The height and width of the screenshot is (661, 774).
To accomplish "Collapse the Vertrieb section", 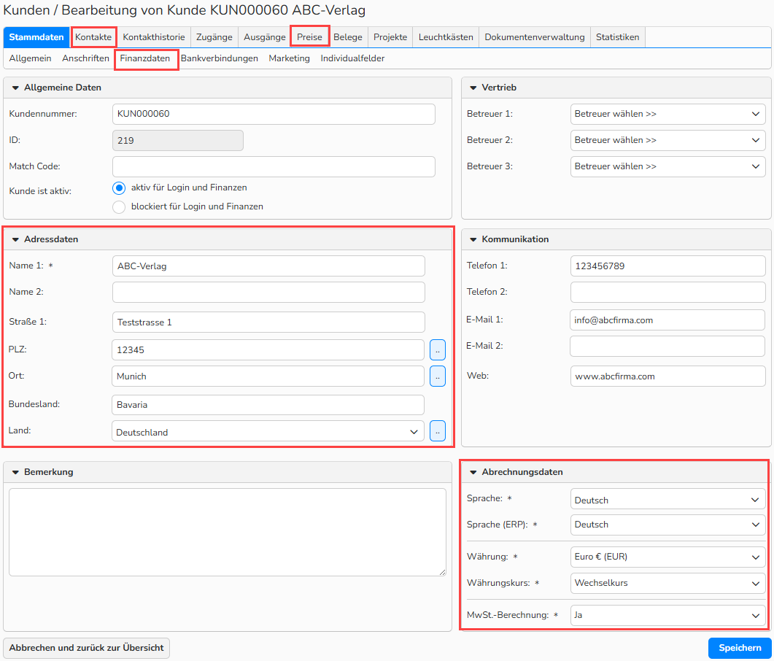I will [x=473, y=88].
